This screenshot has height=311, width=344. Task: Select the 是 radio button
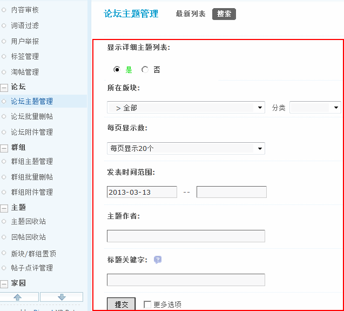[x=116, y=70]
